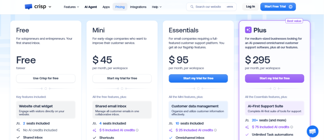324x140 pixels.
Task: Click the Plus plan sparkle icon
Action: pyautogui.click(x=248, y=30)
